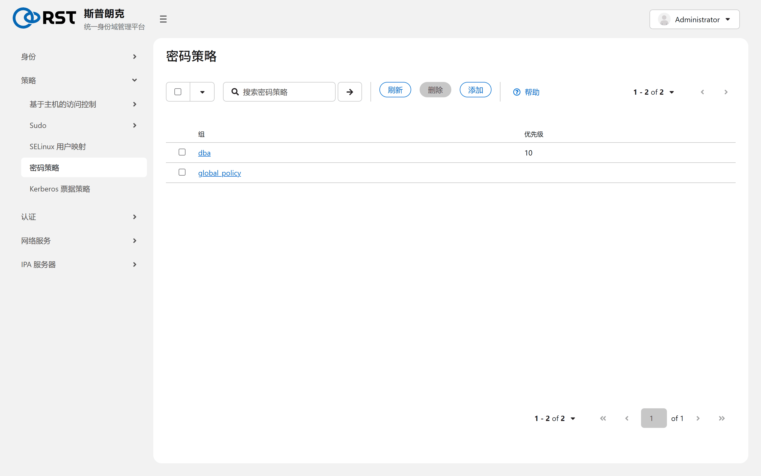The width and height of the screenshot is (761, 476).
Task: Check the select-all checkbox in toolbar
Action: 178,91
